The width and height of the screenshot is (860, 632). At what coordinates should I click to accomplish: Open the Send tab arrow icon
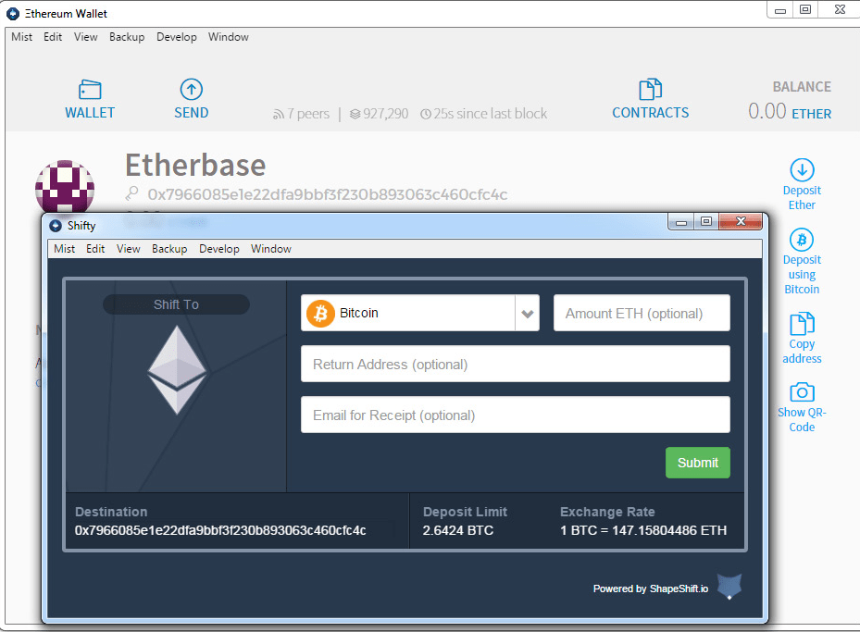[192, 90]
